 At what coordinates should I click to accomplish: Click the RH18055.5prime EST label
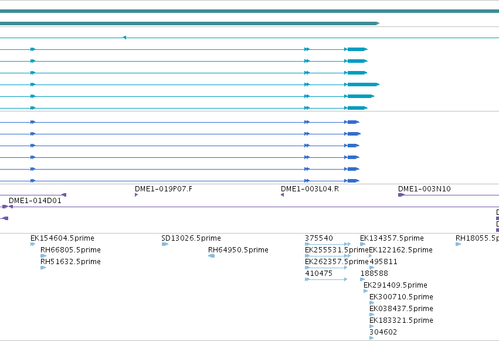point(477,238)
